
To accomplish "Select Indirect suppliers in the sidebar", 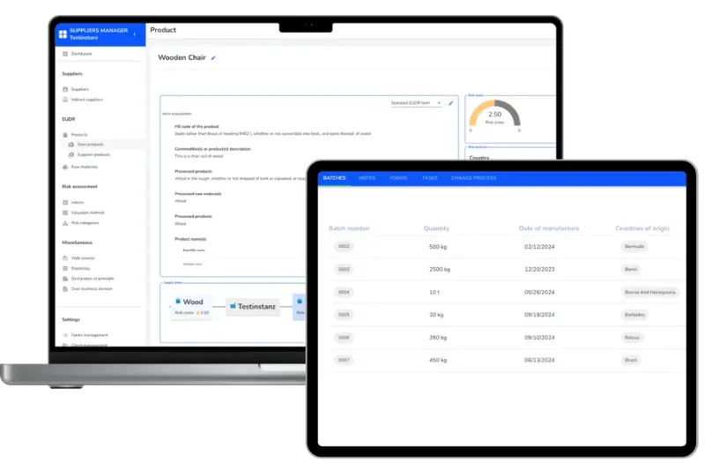I will point(86,100).
